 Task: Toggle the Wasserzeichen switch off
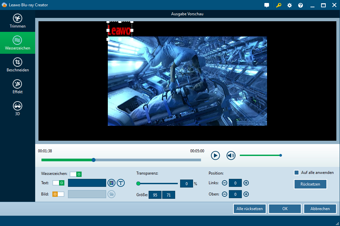click(x=76, y=174)
